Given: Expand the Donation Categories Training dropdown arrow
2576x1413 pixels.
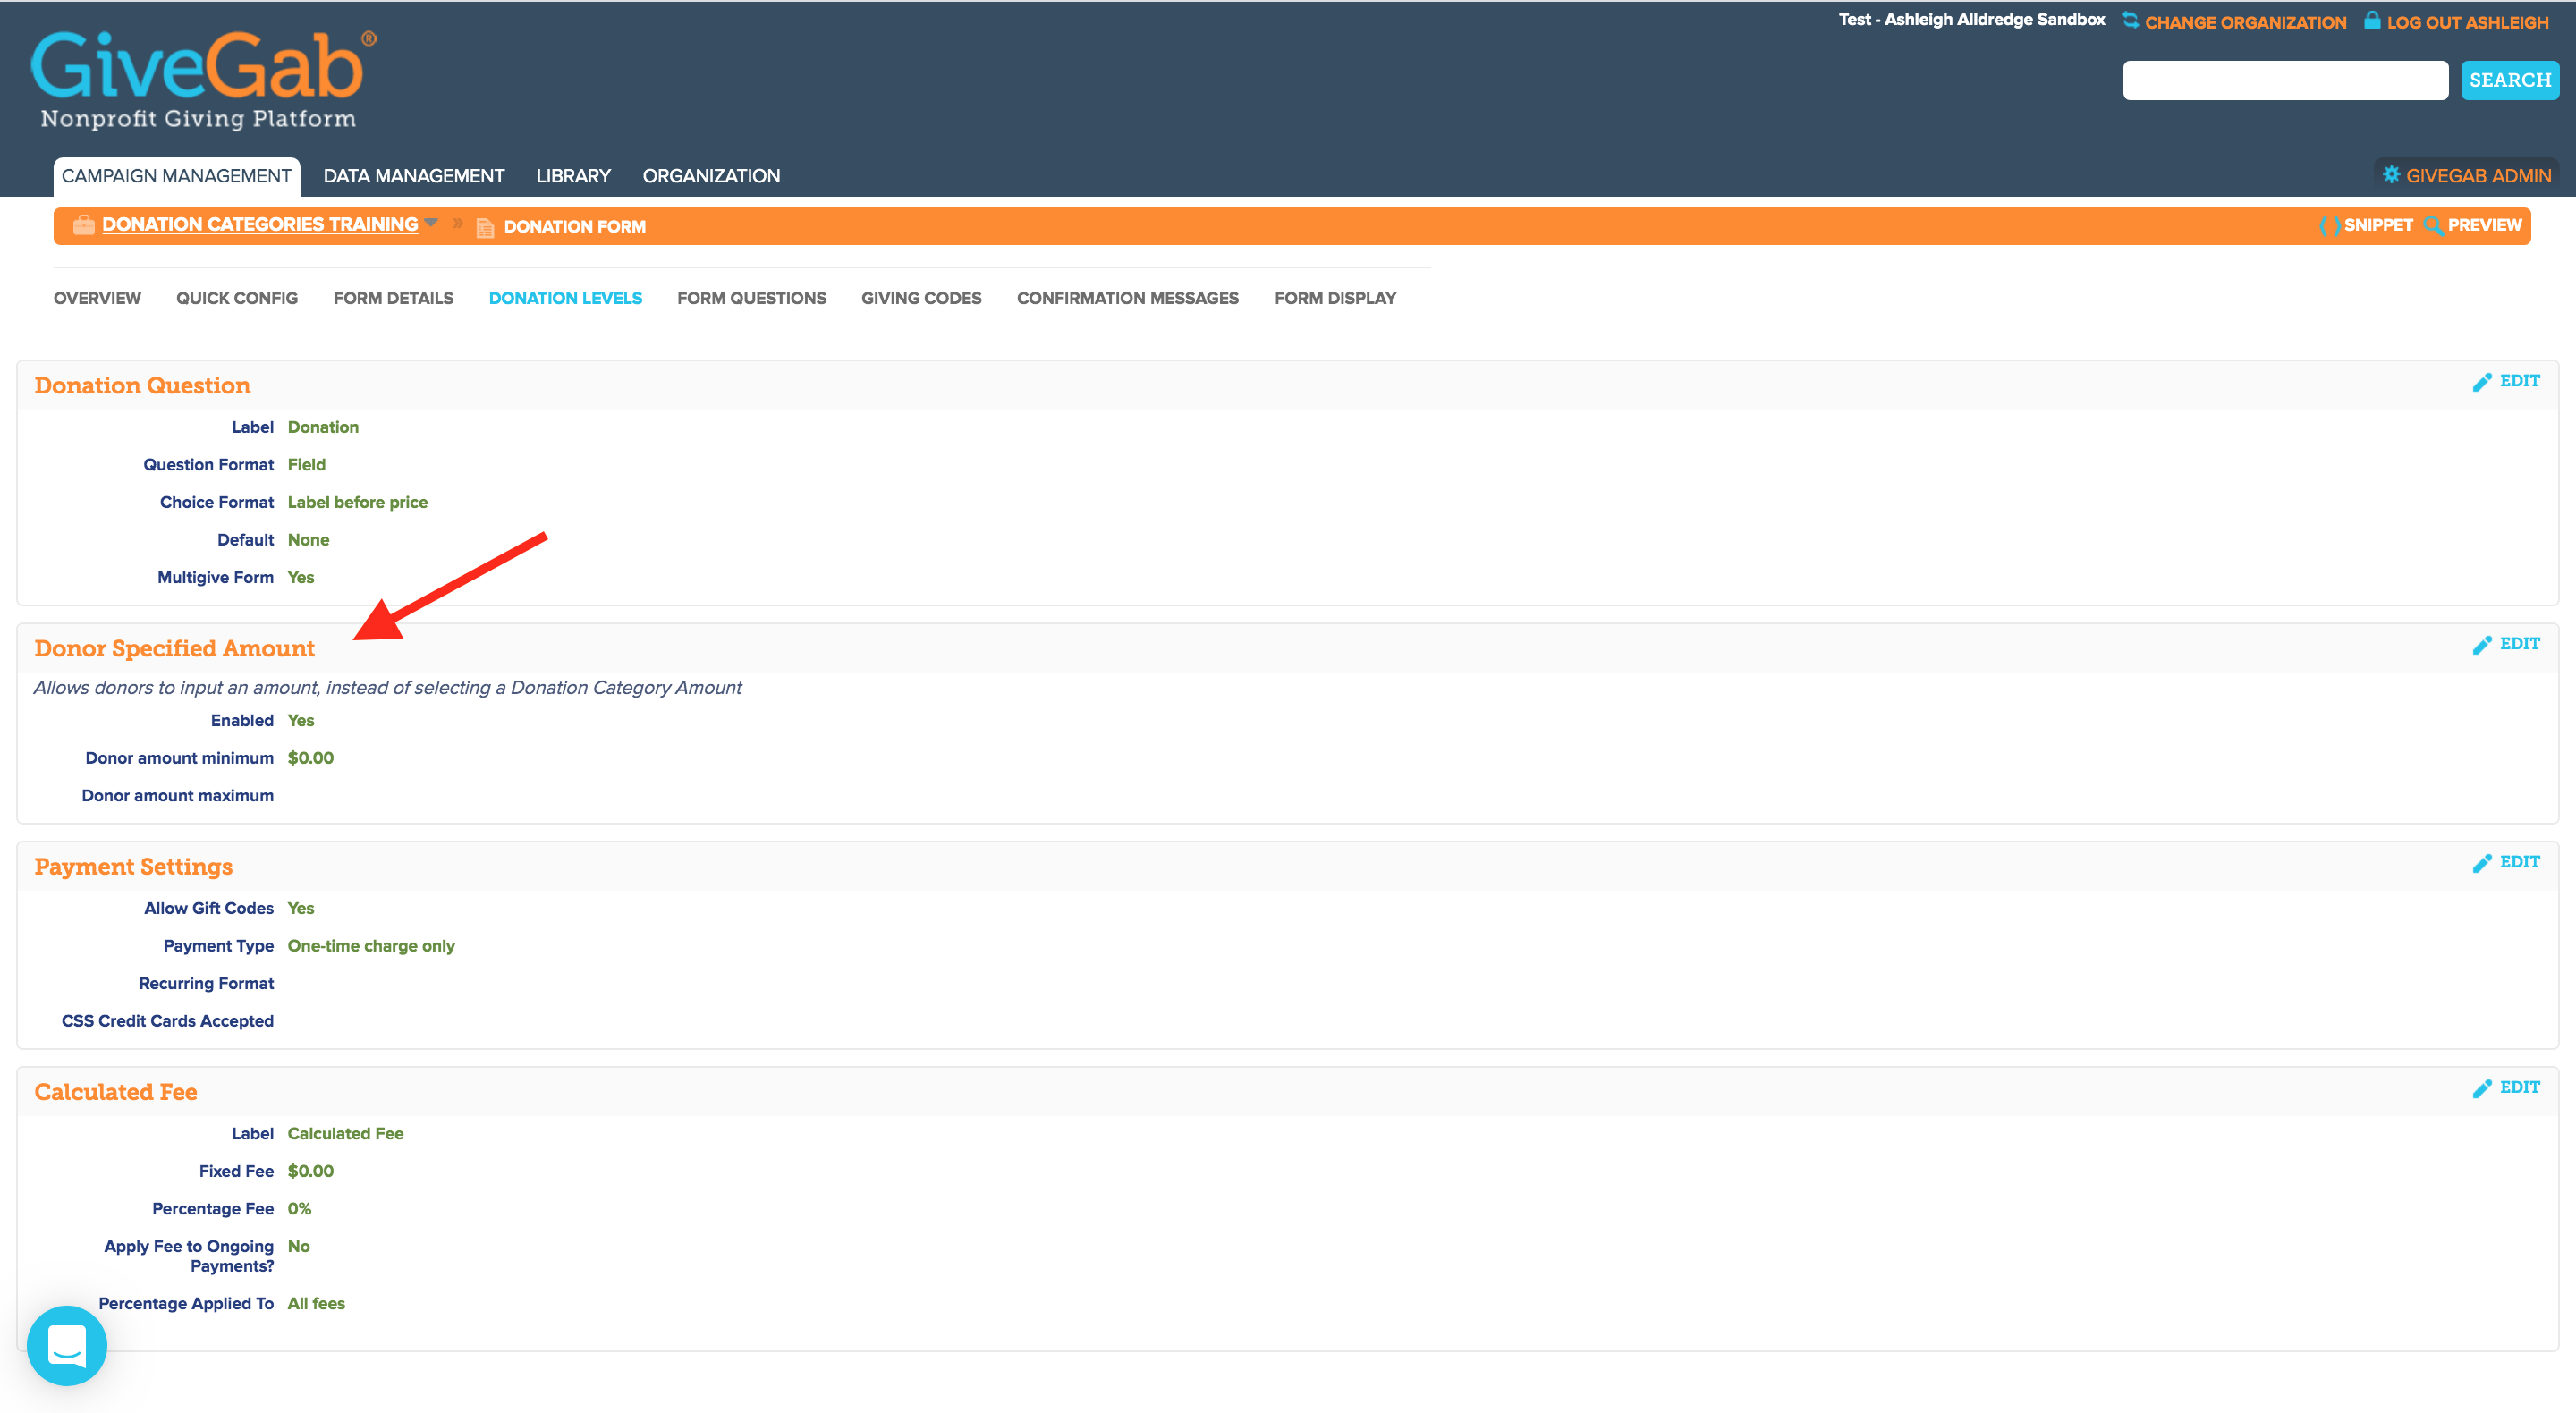Looking at the screenshot, I should pyautogui.click(x=431, y=222).
